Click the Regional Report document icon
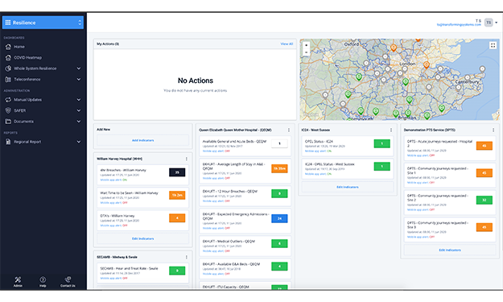 [8, 142]
